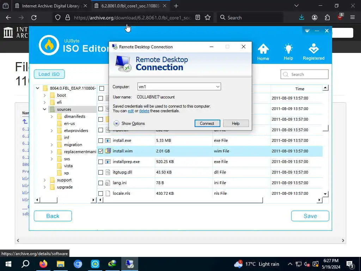Open the Firefox account icon
Image resolution: width=361 pixels, height=271 pixels.
(x=314, y=18)
